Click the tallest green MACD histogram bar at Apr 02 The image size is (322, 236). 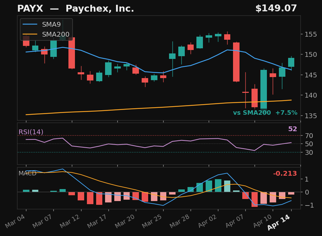pyautogui.click(x=218, y=185)
